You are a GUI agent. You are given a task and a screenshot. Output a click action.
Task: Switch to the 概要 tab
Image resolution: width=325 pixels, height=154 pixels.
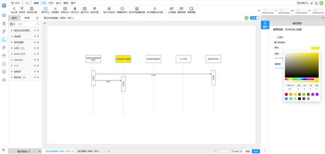tap(27, 18)
